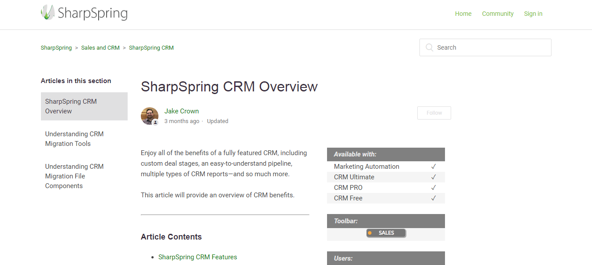Click the Marketing Automation row text
The width and height of the screenshot is (592, 265).
367,167
